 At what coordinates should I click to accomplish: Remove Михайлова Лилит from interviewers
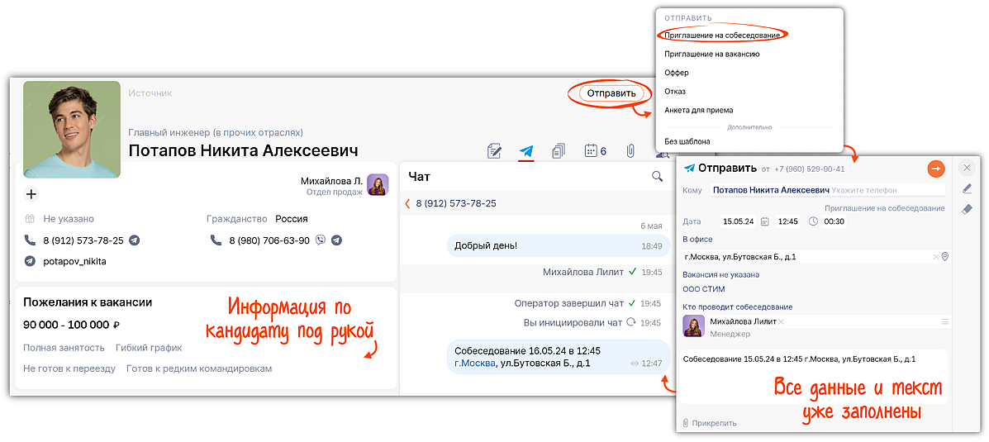click(x=781, y=321)
